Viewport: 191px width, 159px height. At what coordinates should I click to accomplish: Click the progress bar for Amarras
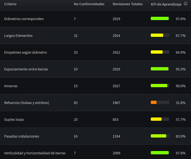point(160,86)
